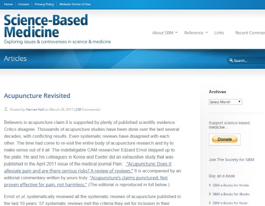Open the Reference menu

(193, 33)
